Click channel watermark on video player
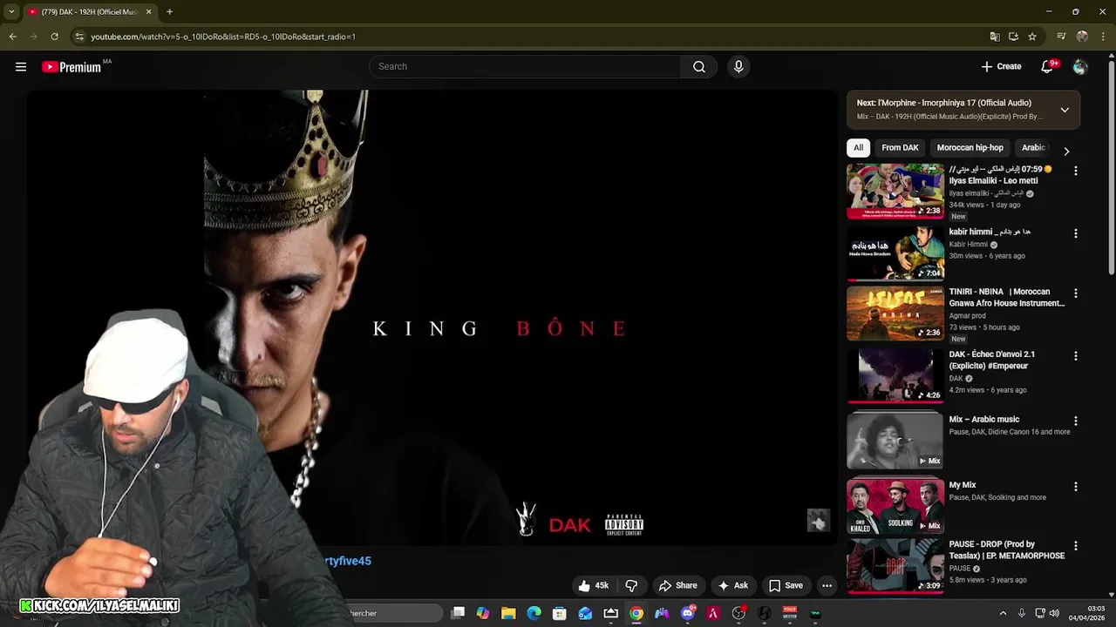 [x=818, y=520]
